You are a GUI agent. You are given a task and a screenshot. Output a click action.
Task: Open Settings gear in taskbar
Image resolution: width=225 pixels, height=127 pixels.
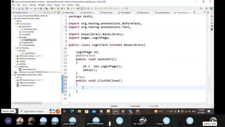click(x=123, y=111)
